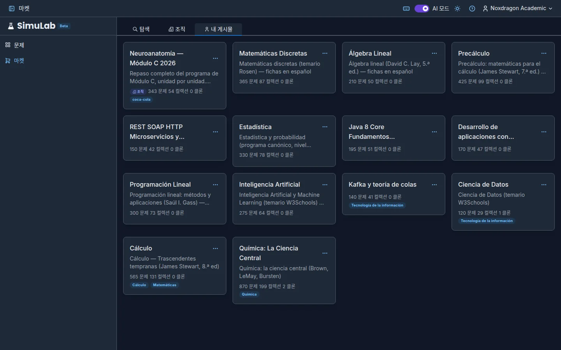561x350 pixels.
Task: Open options menu for Estadística card
Action: (x=325, y=127)
